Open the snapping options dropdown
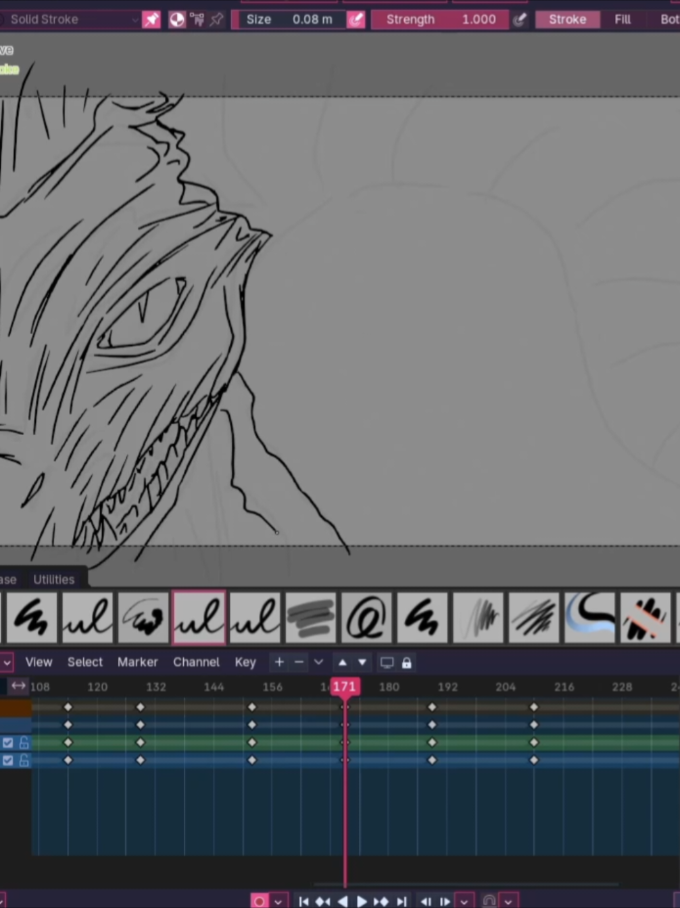The width and height of the screenshot is (680, 908). (x=508, y=901)
